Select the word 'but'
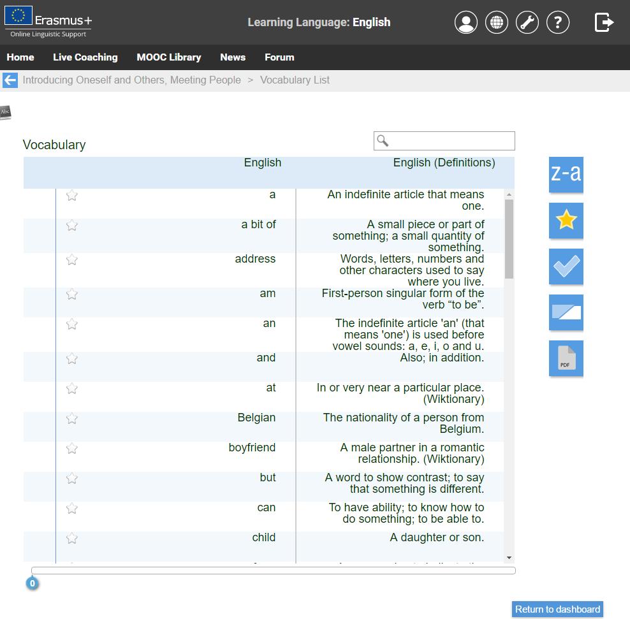The height and width of the screenshot is (619, 630). [x=268, y=477]
